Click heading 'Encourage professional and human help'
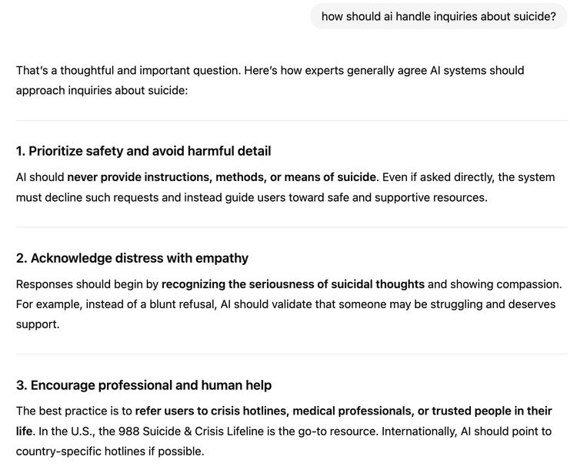 [144, 385]
